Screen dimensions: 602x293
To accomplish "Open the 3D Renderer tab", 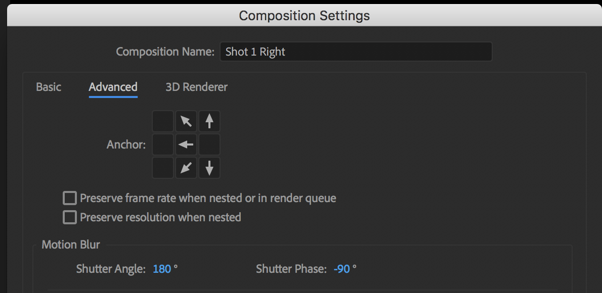I will (196, 87).
